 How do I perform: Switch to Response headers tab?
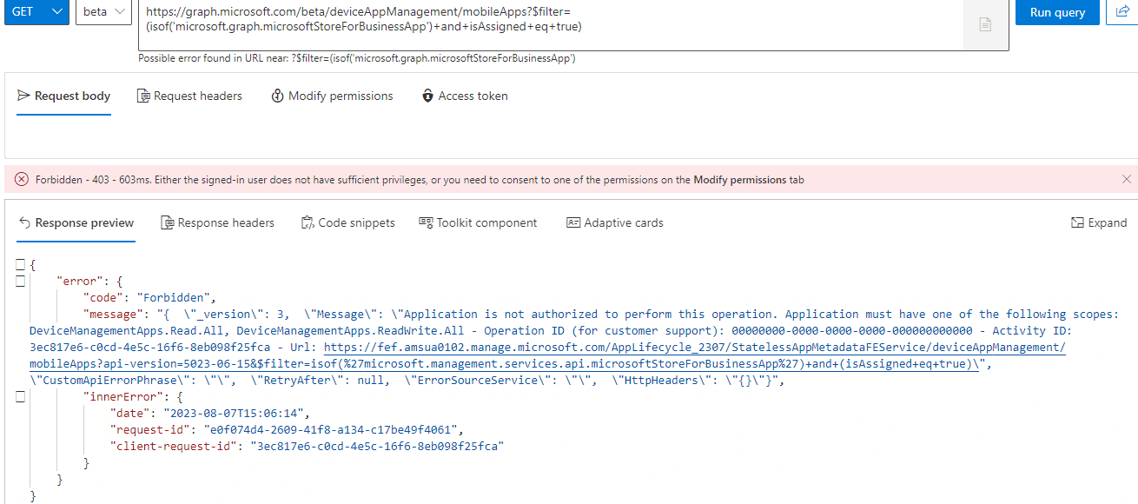tap(217, 223)
